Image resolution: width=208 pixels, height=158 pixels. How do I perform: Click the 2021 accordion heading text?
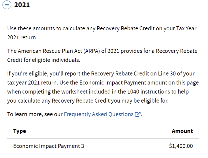22,5
